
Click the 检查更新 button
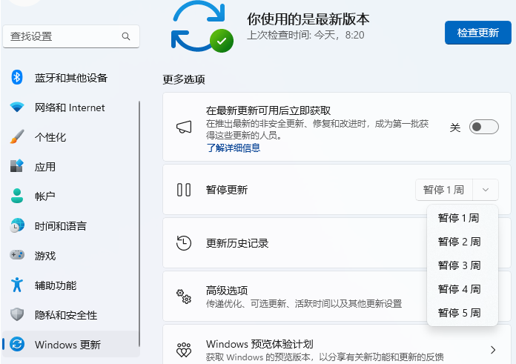478,33
